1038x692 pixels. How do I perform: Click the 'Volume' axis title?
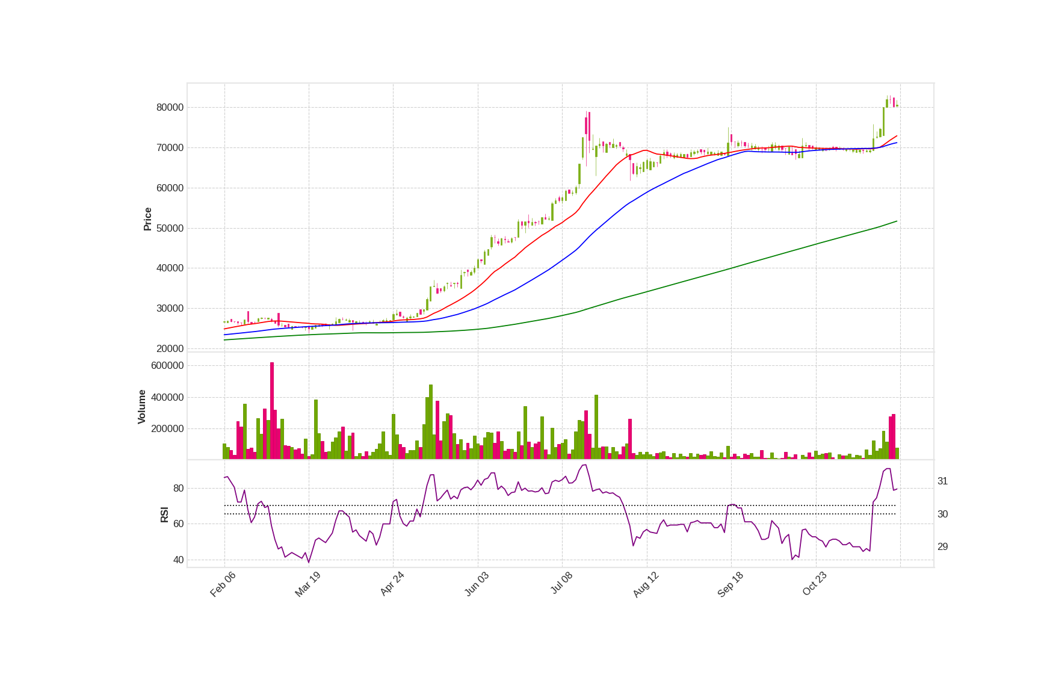tap(142, 407)
